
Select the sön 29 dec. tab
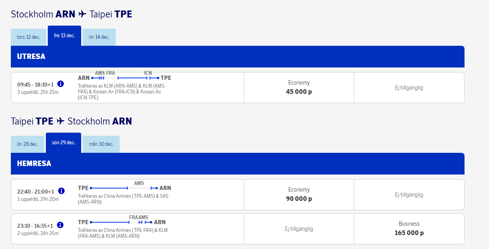63,143
